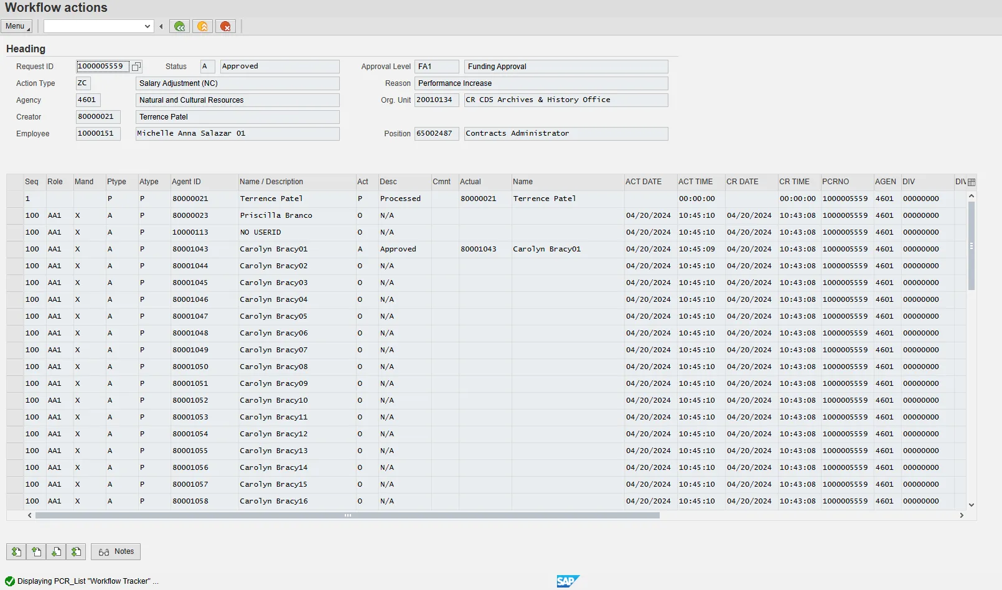Open the command field dropdown

point(147,26)
